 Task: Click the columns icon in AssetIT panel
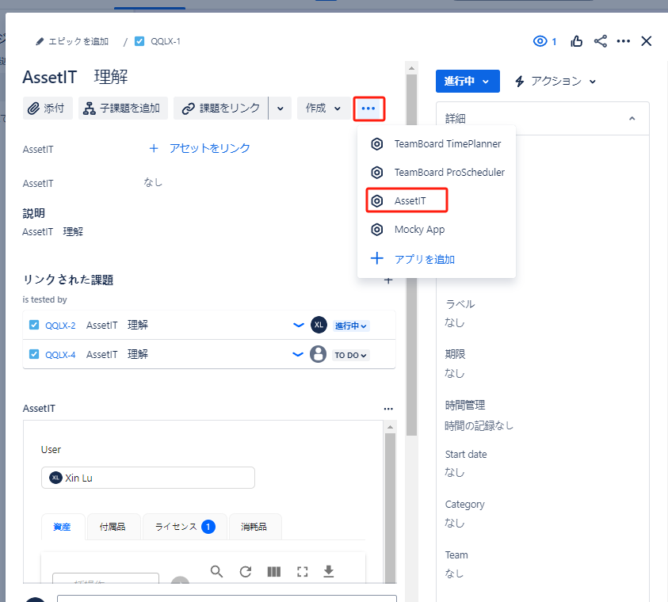pyautogui.click(x=274, y=571)
